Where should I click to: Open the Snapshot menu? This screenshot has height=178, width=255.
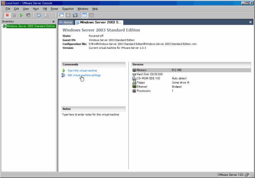(68, 9)
